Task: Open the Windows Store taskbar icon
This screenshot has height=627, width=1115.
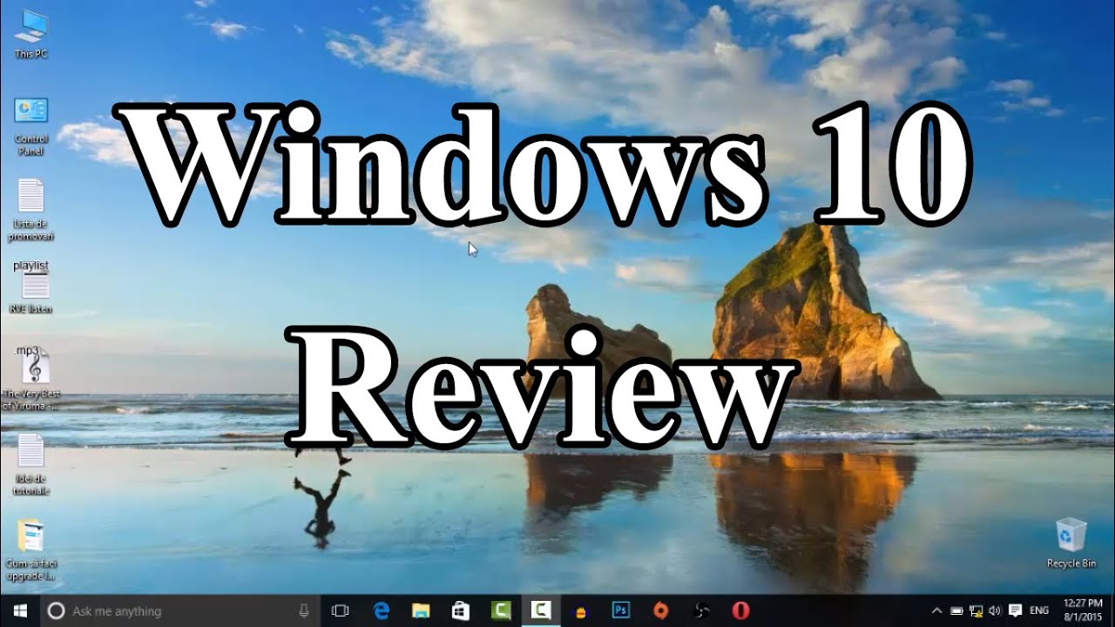Action: point(461,611)
